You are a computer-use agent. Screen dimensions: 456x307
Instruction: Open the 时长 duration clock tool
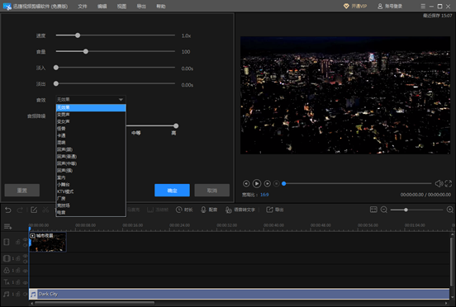tap(184, 210)
